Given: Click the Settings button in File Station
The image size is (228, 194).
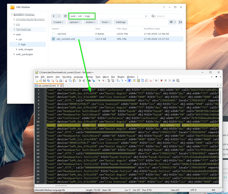Looking at the screenshot, I should click(x=121, y=22).
